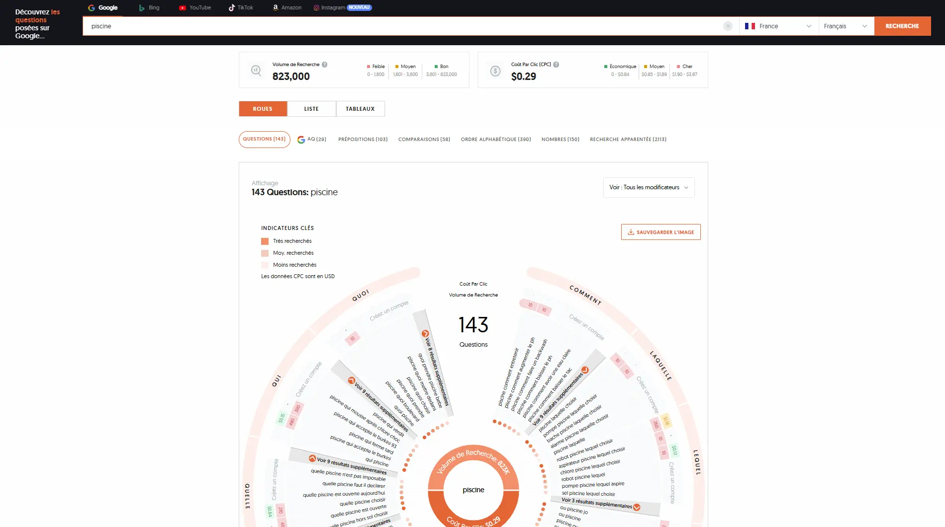
Task: Open the Français language dropdown
Action: tap(846, 26)
